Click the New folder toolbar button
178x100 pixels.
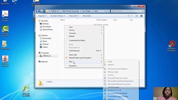(x=87, y=16)
